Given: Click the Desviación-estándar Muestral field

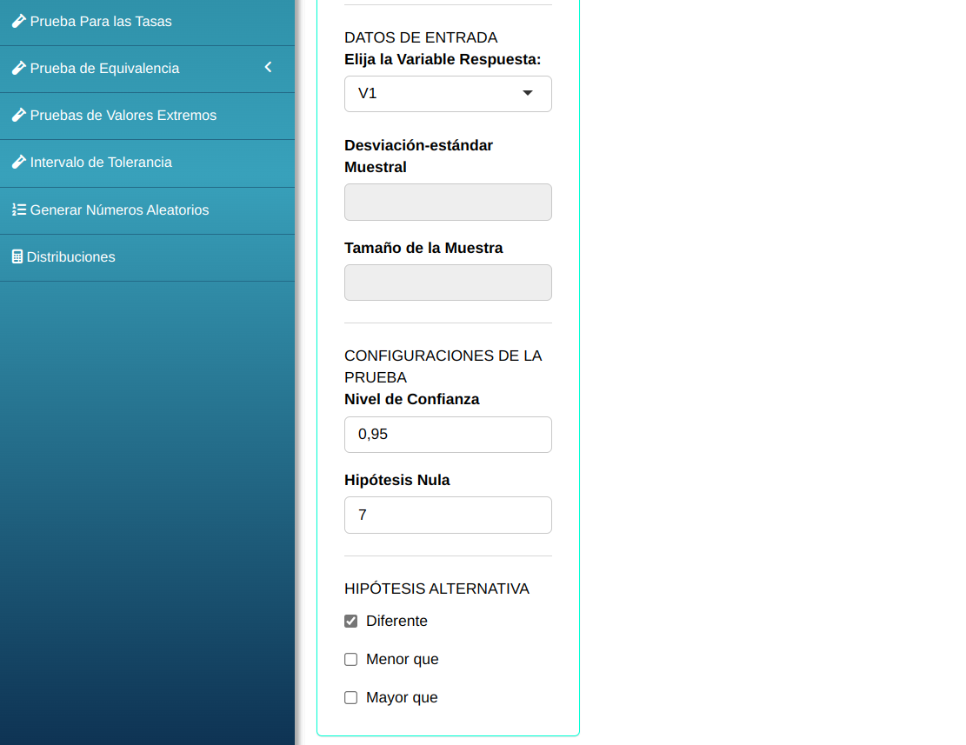Looking at the screenshot, I should (x=448, y=202).
